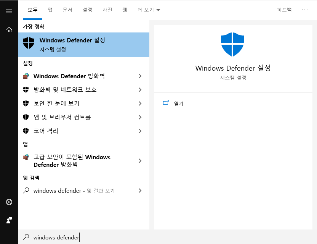Click magnifier icon in the search box
317x244 pixels.
click(x=26, y=237)
